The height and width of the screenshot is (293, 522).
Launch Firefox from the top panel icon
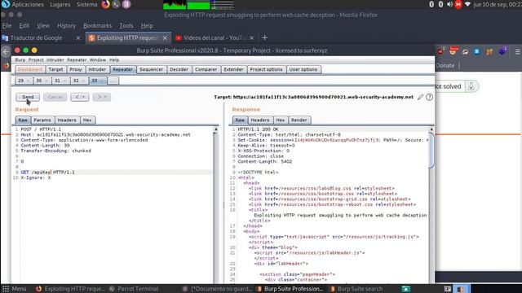(x=105, y=4)
